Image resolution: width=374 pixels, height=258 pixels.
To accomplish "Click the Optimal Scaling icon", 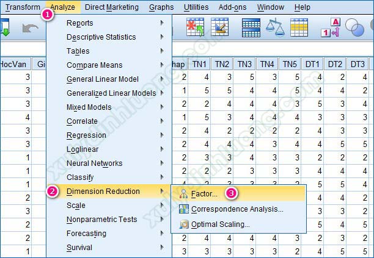I will [x=184, y=224].
